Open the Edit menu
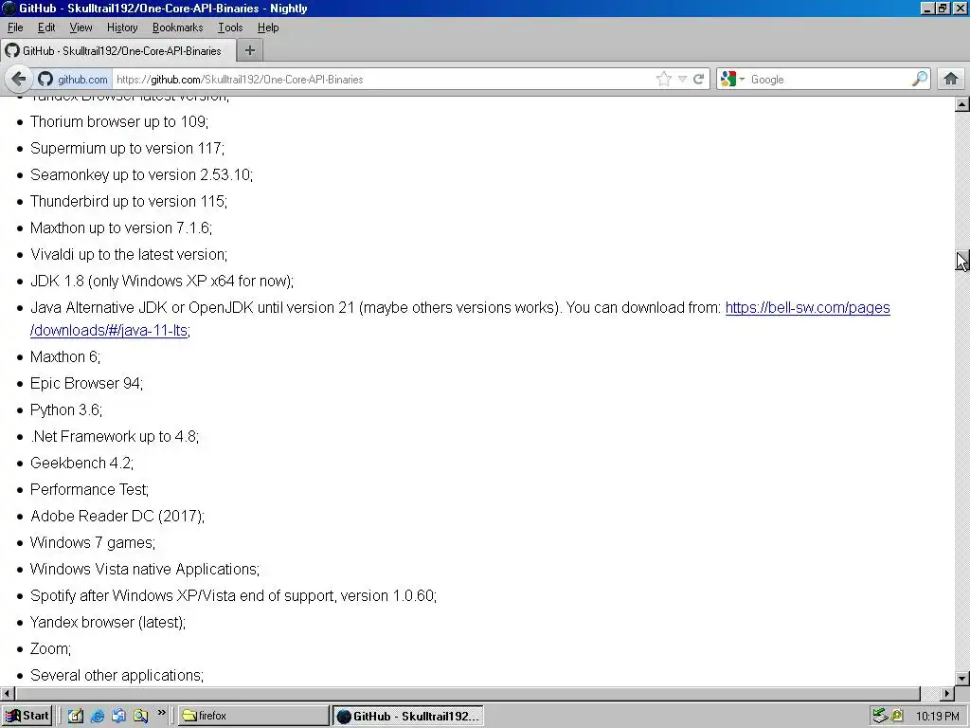 (46, 27)
